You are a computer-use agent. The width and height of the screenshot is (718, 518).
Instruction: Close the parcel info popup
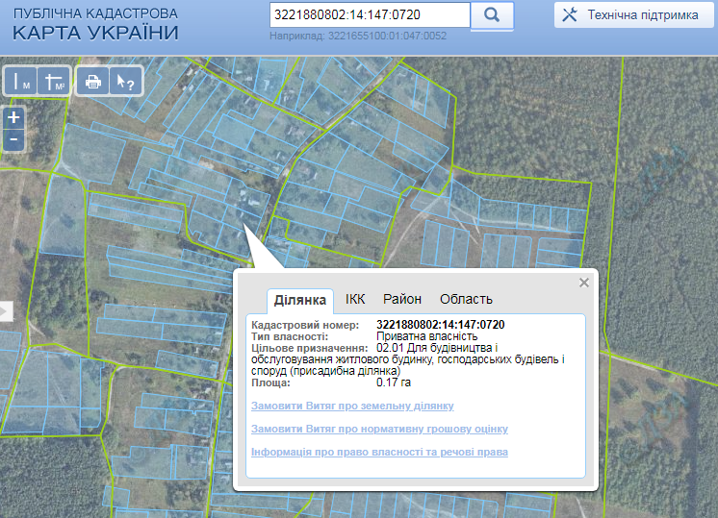point(583,283)
